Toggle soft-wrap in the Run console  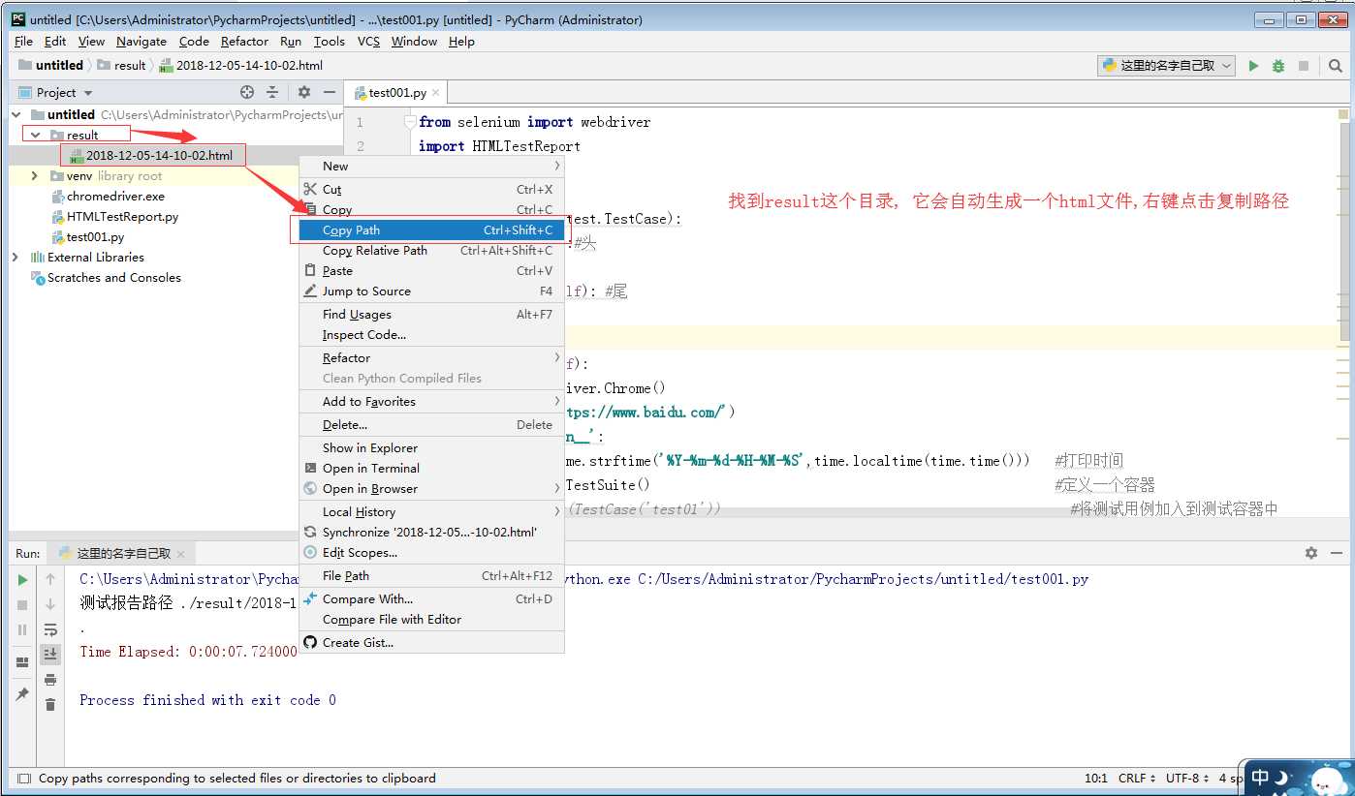point(50,629)
